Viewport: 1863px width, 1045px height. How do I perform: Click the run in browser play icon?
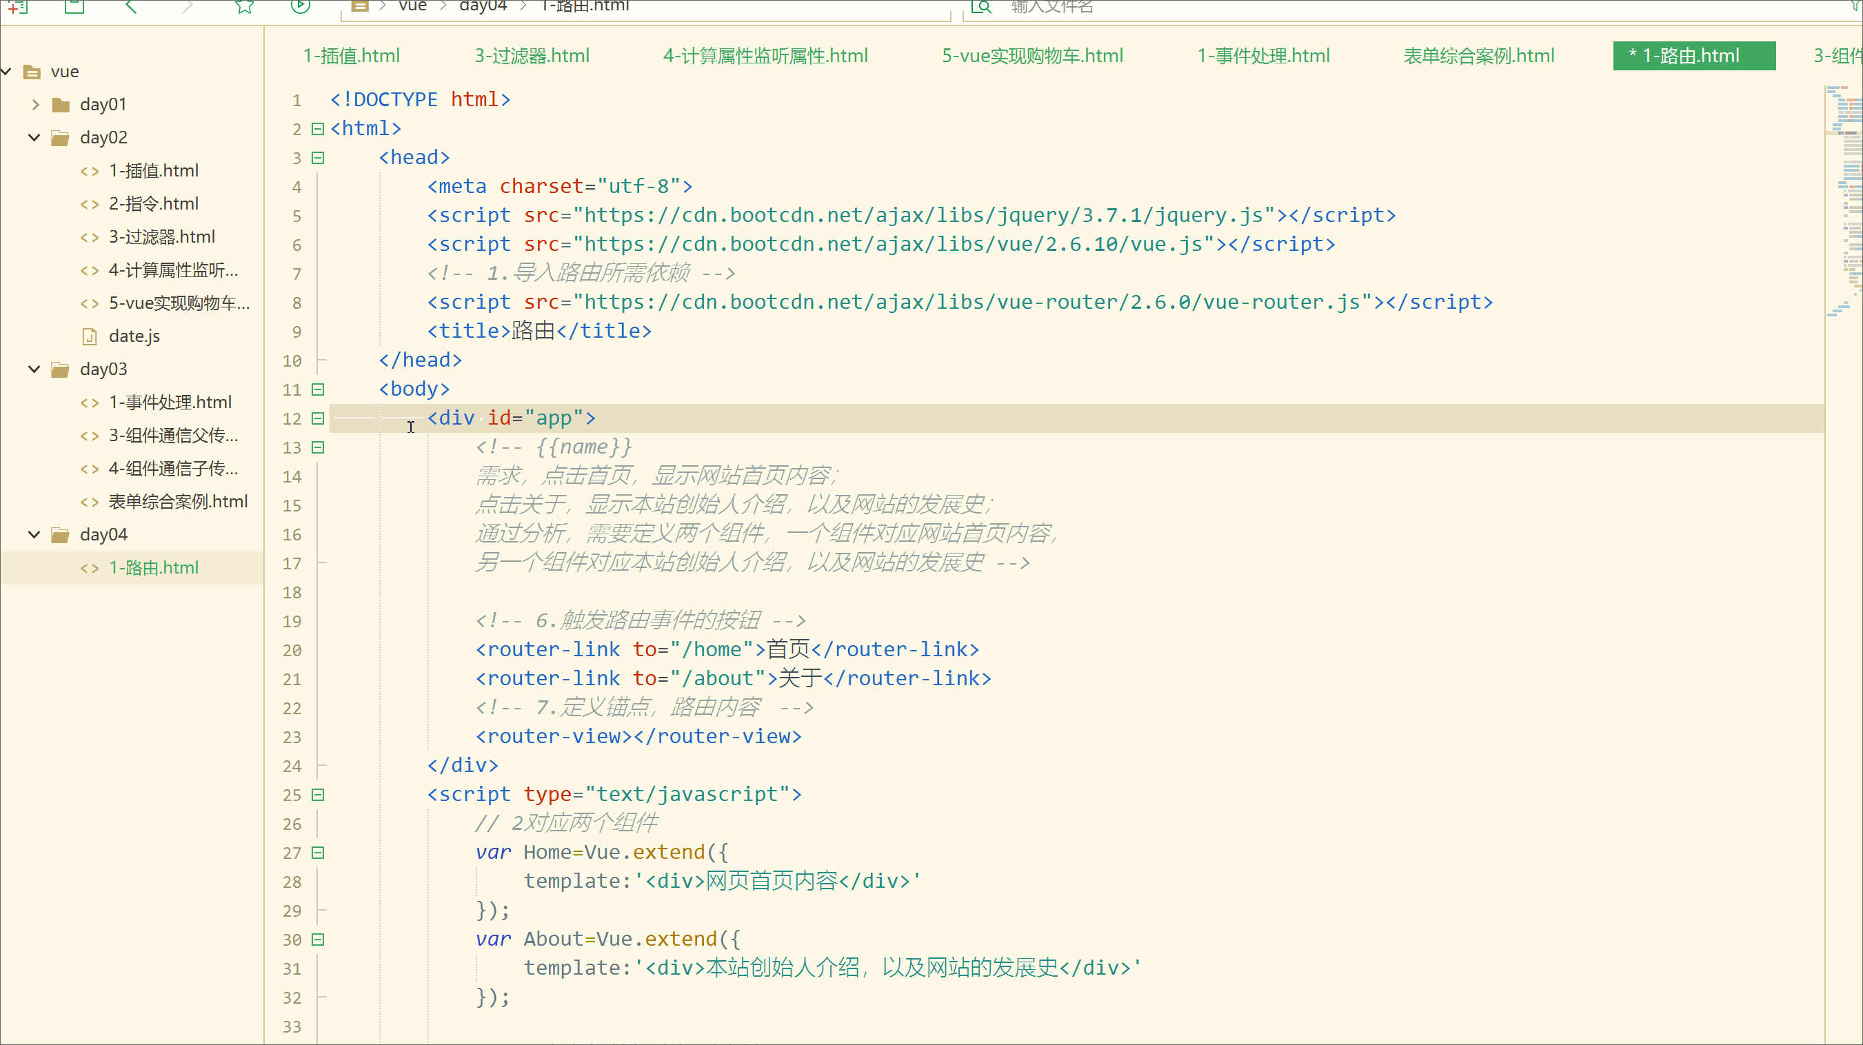300,7
